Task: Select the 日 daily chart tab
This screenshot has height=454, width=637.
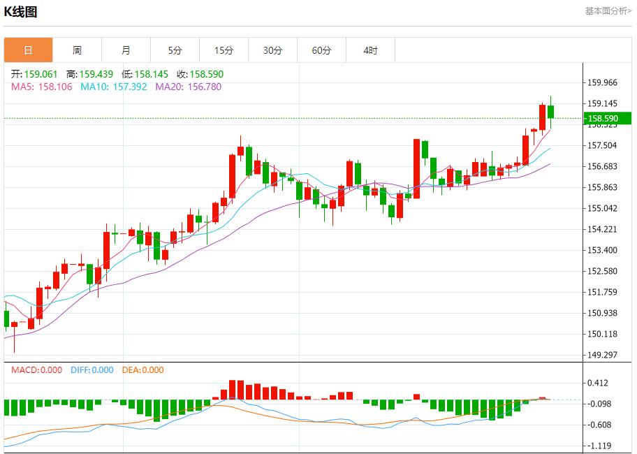Action: tap(28, 50)
